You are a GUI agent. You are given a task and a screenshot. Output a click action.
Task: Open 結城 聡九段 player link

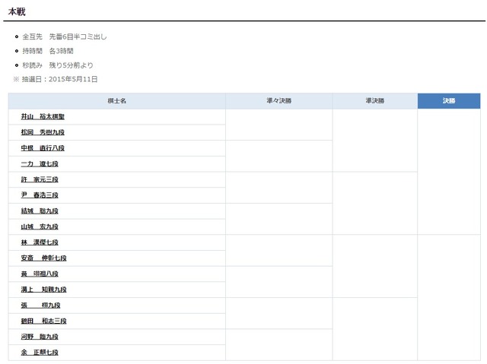coord(40,211)
